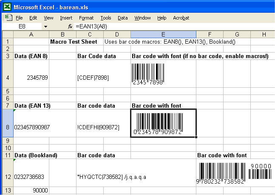
Task: Click the cell containing *HYQCTC|738582]
Action: click(111, 177)
